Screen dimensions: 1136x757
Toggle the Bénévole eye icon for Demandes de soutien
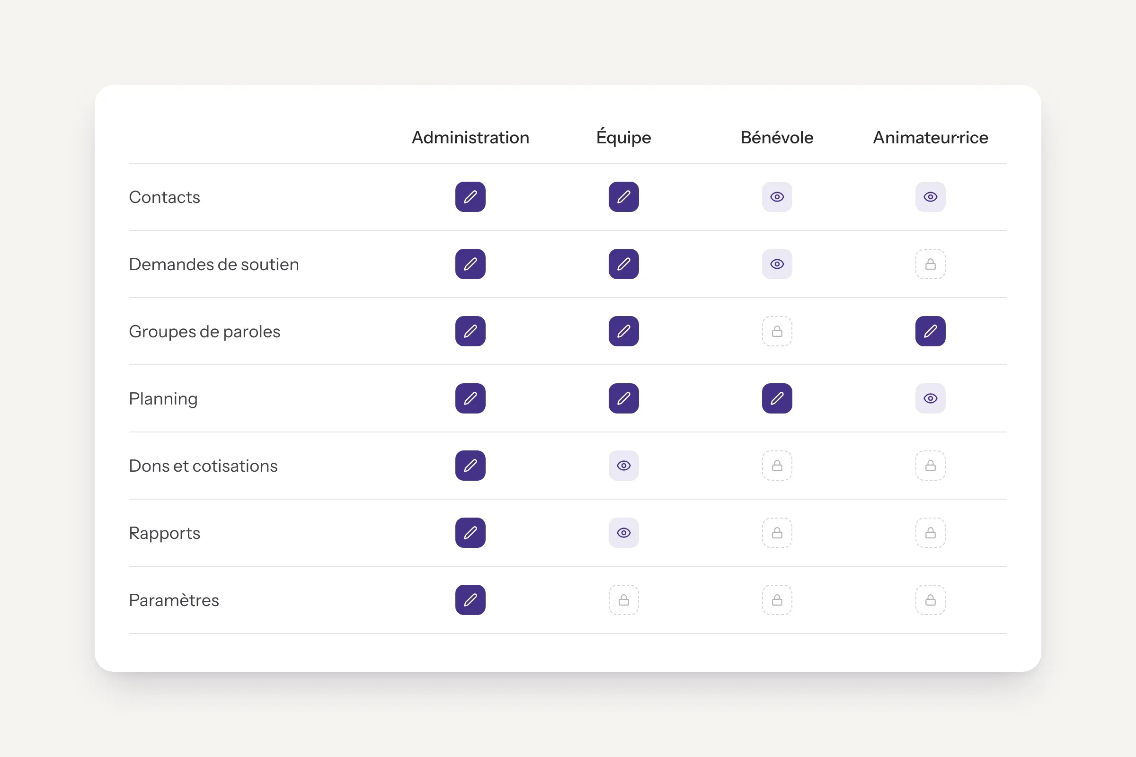[777, 264]
